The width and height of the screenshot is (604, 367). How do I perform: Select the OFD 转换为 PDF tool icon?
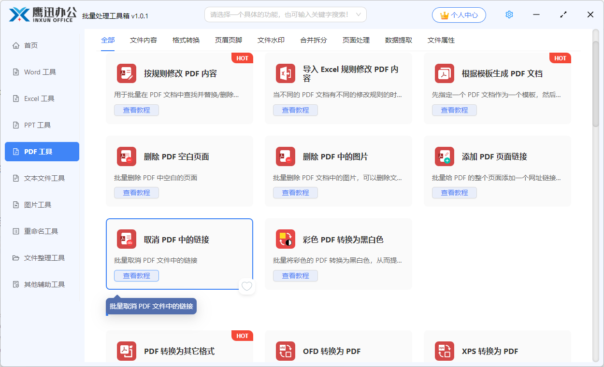coord(286,351)
